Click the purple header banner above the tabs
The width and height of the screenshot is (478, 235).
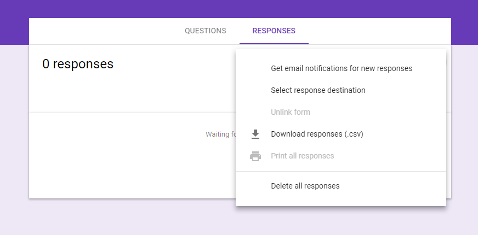(x=238, y=9)
